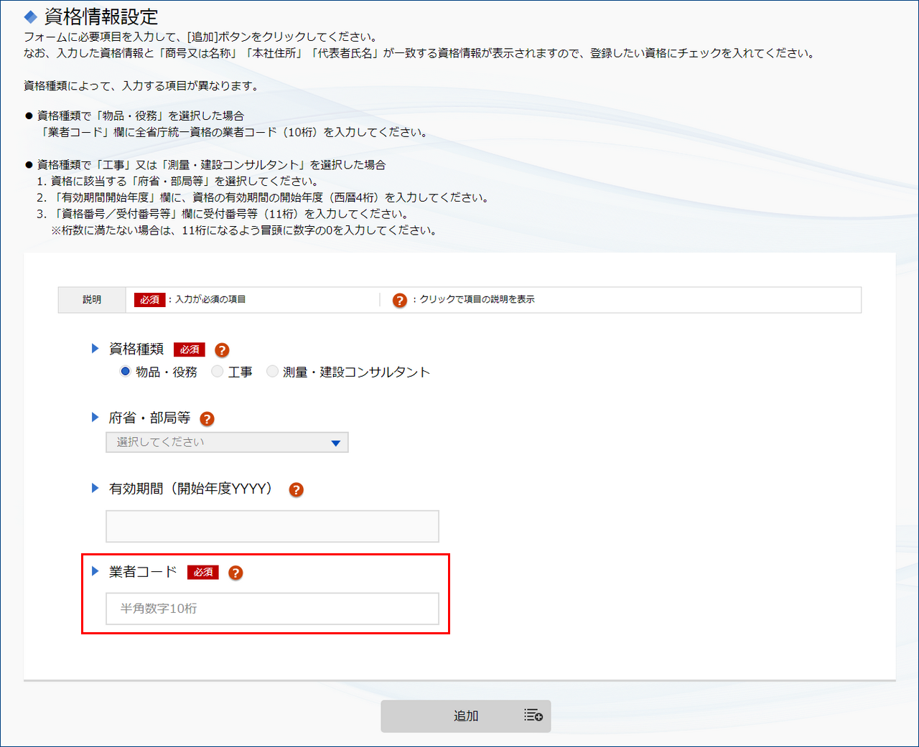
Task: Click the red 必須 badge next to 業者コード
Action: coord(202,573)
